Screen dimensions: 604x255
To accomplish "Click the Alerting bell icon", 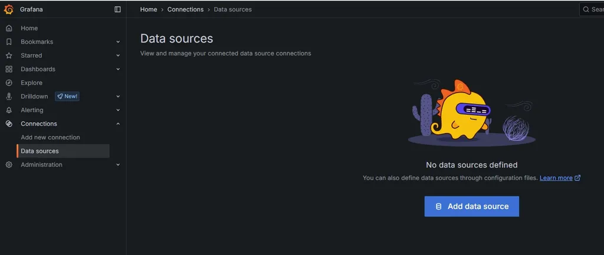I will click(9, 110).
